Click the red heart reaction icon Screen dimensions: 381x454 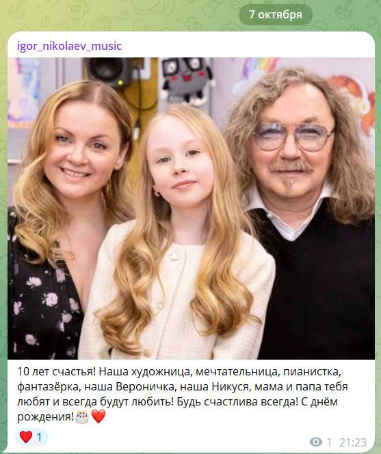pos(25,437)
